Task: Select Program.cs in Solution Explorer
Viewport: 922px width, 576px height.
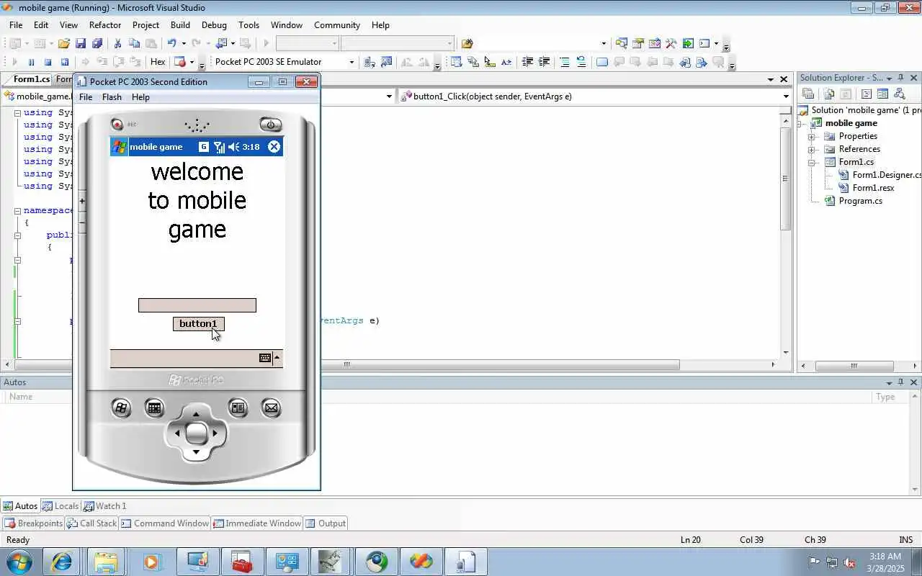Action: [x=860, y=201]
